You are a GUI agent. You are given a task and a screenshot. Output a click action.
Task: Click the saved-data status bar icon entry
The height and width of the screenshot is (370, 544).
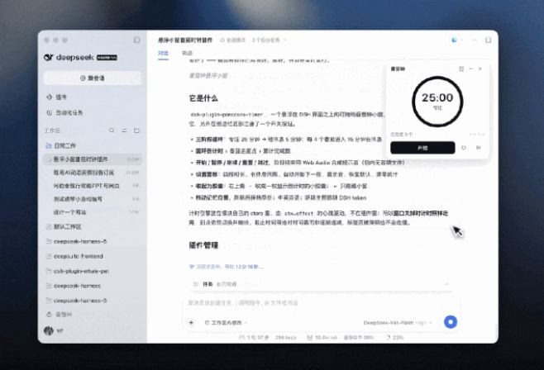point(322,337)
